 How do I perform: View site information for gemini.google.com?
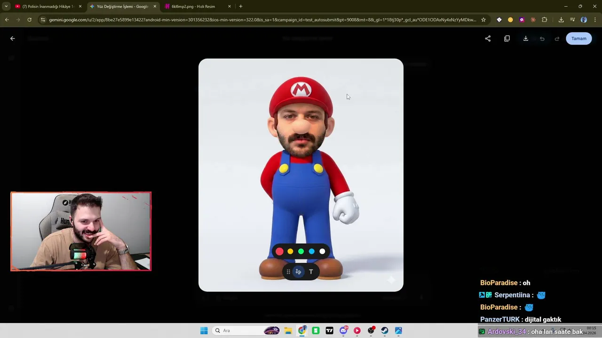click(43, 20)
